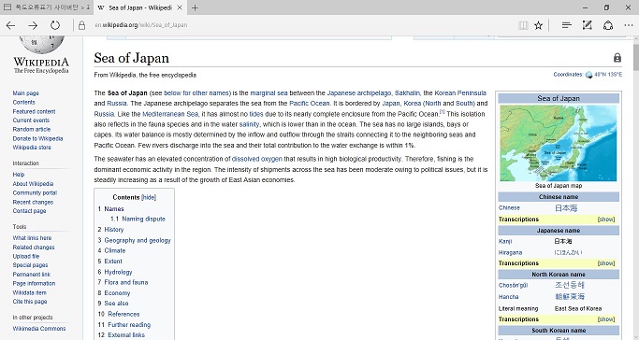639x340 pixels.
Task: Open About Wikipedia link
Action: click(33, 184)
